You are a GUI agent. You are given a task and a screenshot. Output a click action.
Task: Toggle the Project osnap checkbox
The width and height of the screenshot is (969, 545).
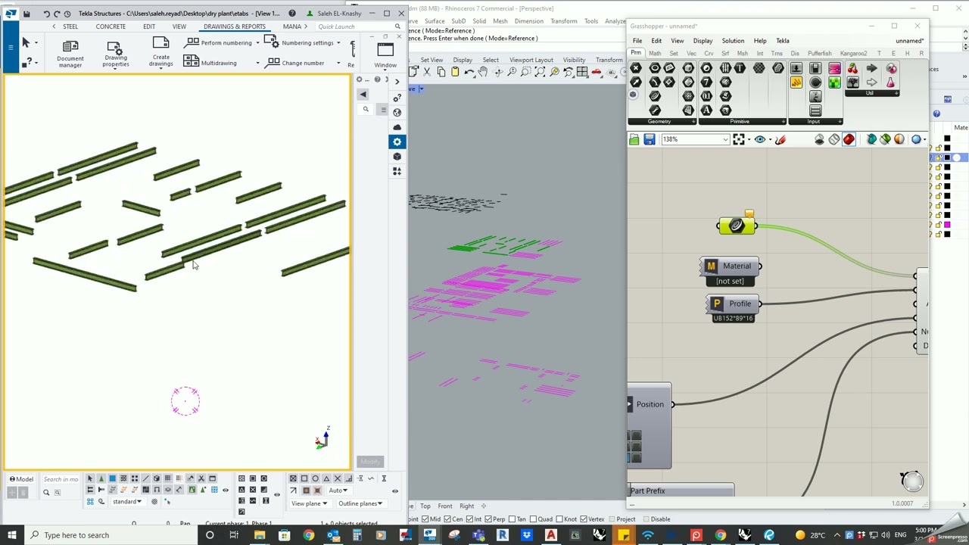pos(612,519)
